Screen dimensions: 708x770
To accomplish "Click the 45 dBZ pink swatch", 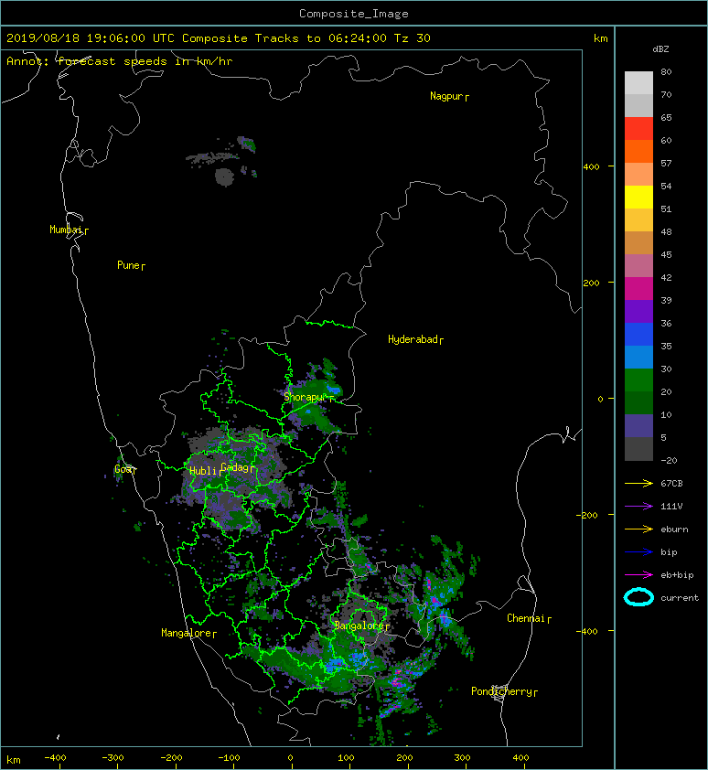I will pyautogui.click(x=638, y=266).
